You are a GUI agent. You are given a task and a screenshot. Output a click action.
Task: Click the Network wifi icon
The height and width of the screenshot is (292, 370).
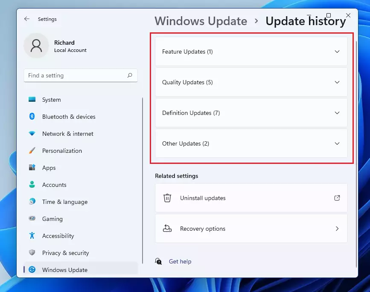32,133
